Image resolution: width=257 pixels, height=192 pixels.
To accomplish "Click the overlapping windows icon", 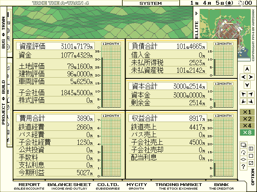I will pos(244,145).
